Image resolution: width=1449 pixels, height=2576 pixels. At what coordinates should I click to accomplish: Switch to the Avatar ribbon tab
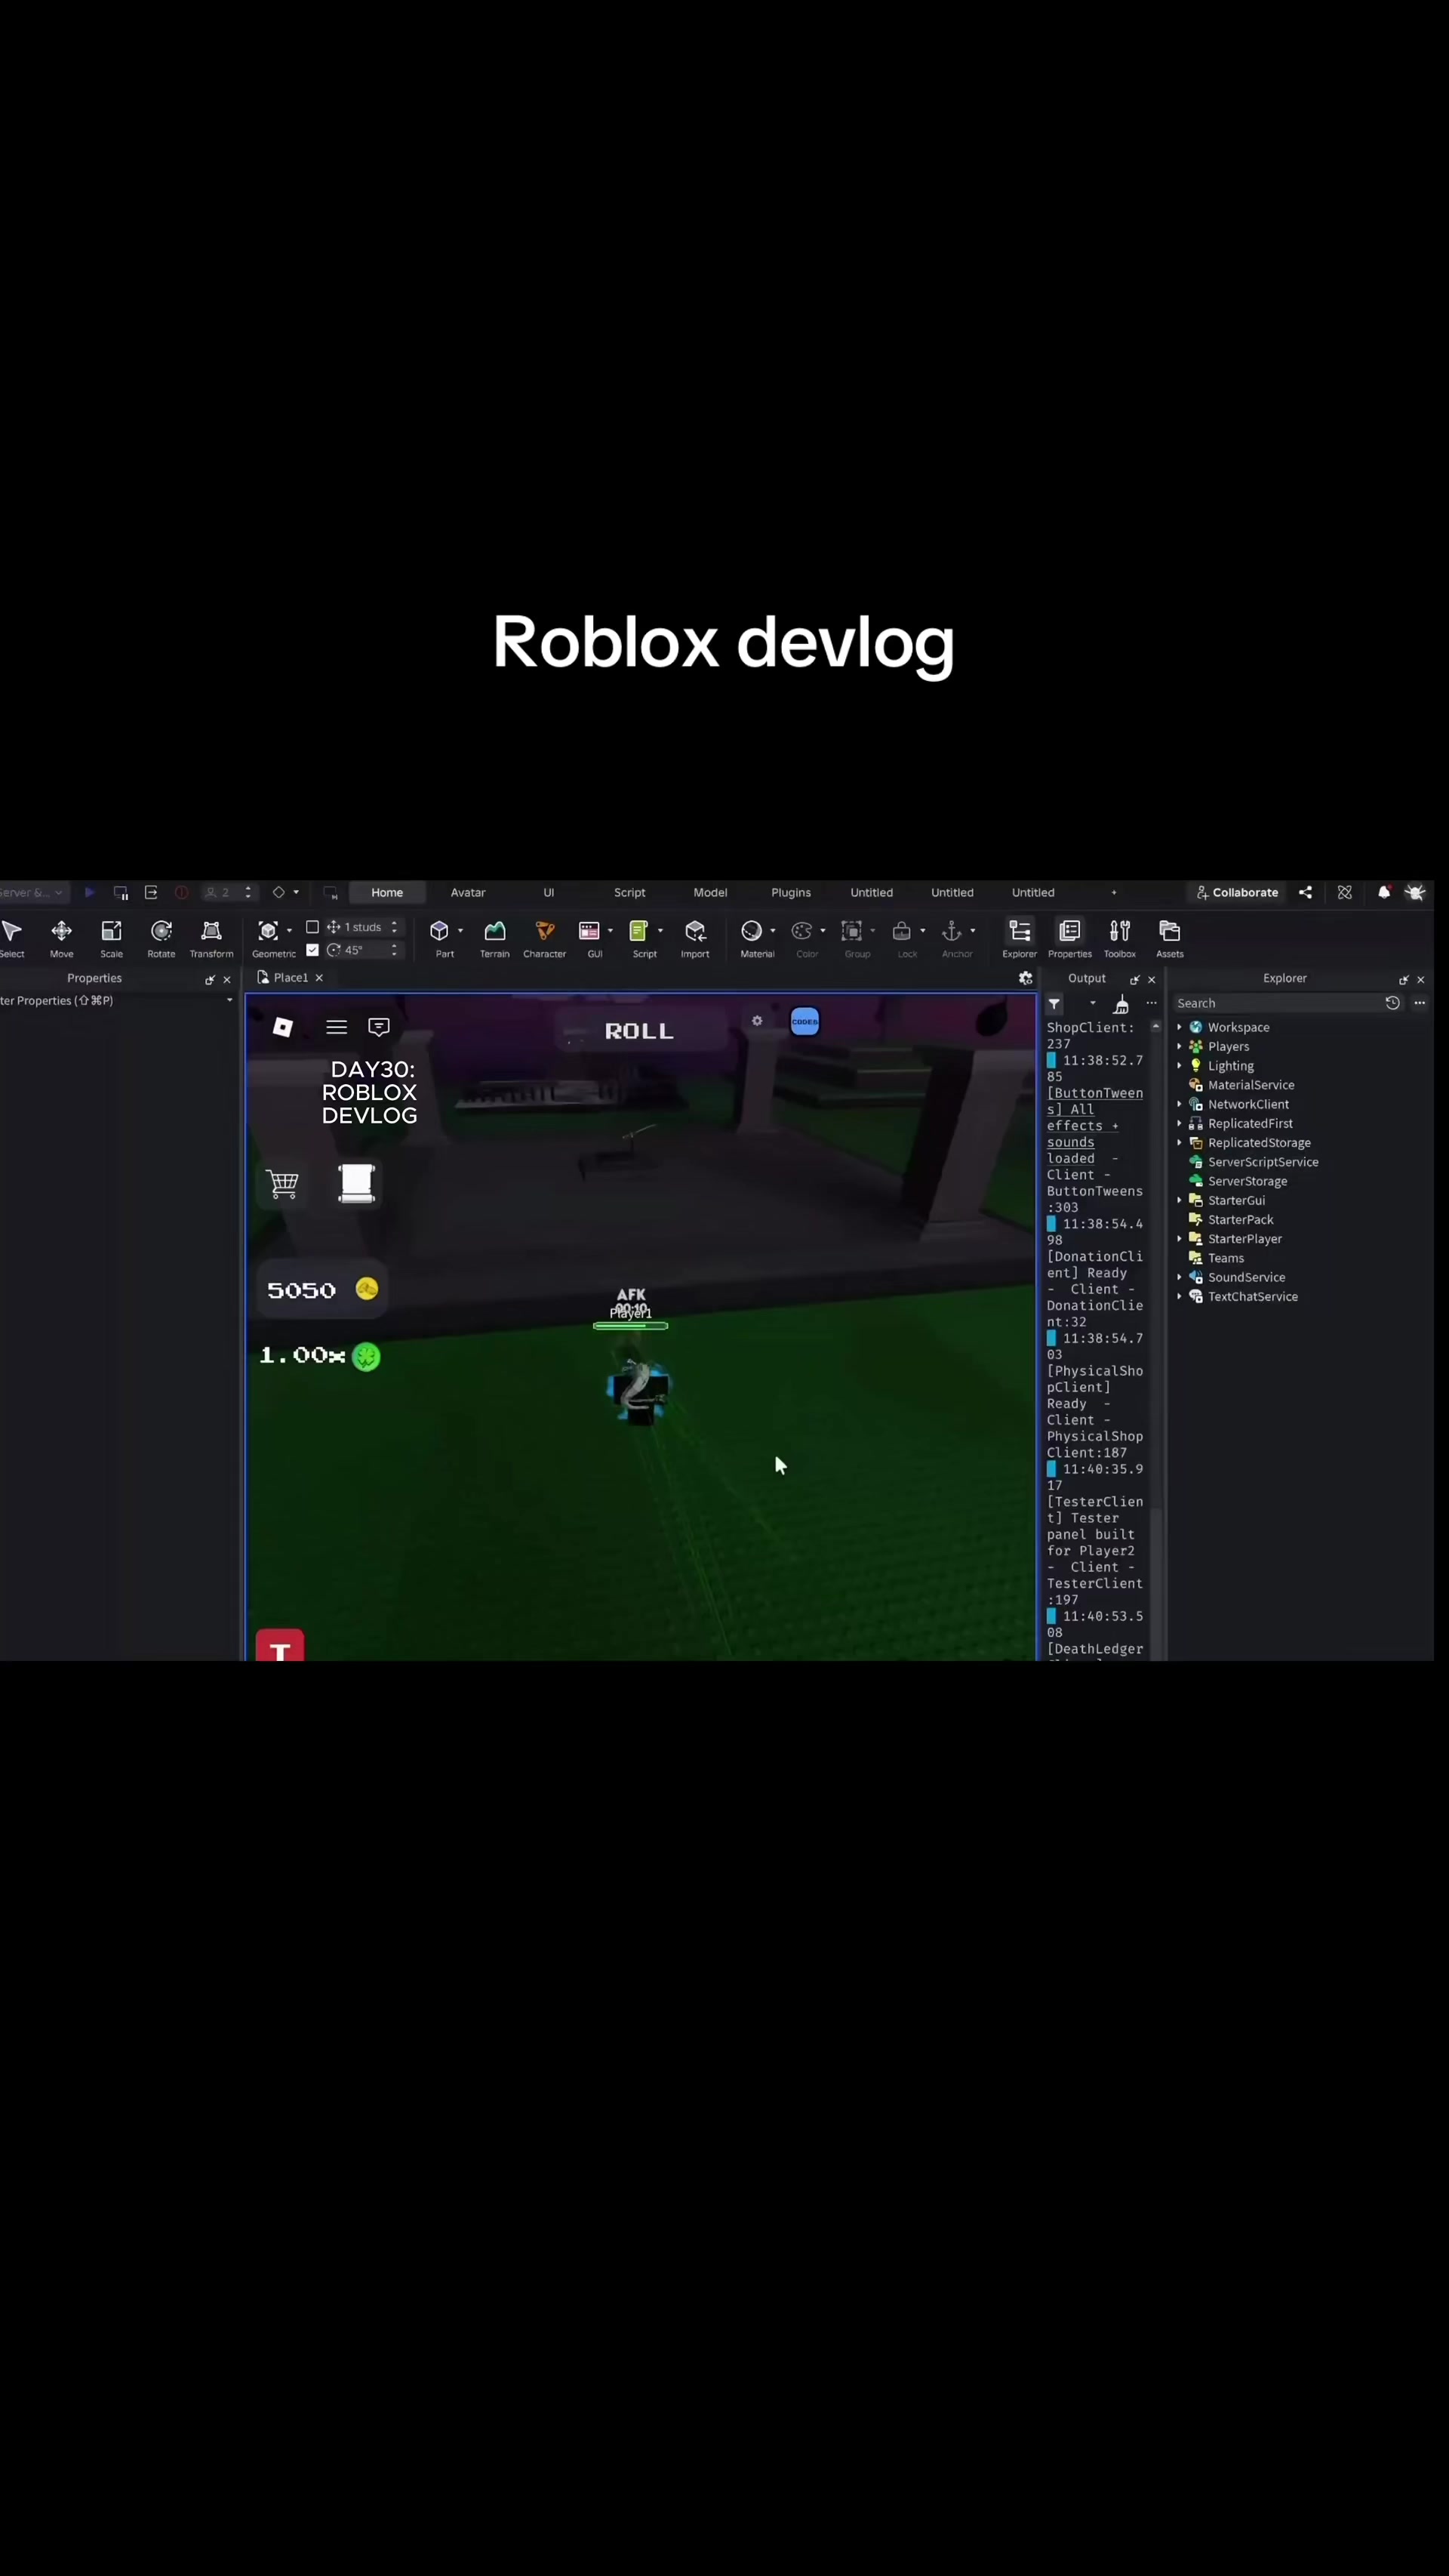coord(468,892)
